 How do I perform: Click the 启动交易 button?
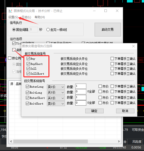pyautogui.click(x=108, y=29)
